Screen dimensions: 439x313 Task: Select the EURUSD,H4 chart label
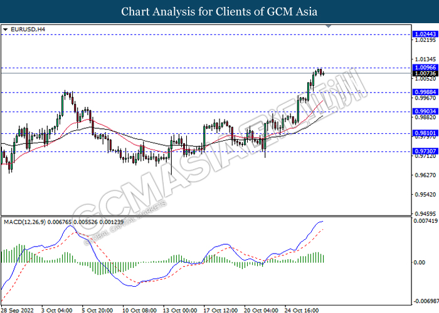coord(28,29)
